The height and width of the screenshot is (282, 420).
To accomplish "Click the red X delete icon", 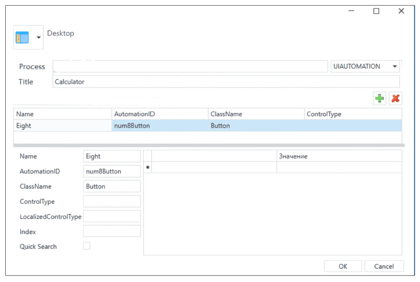I will (396, 98).
